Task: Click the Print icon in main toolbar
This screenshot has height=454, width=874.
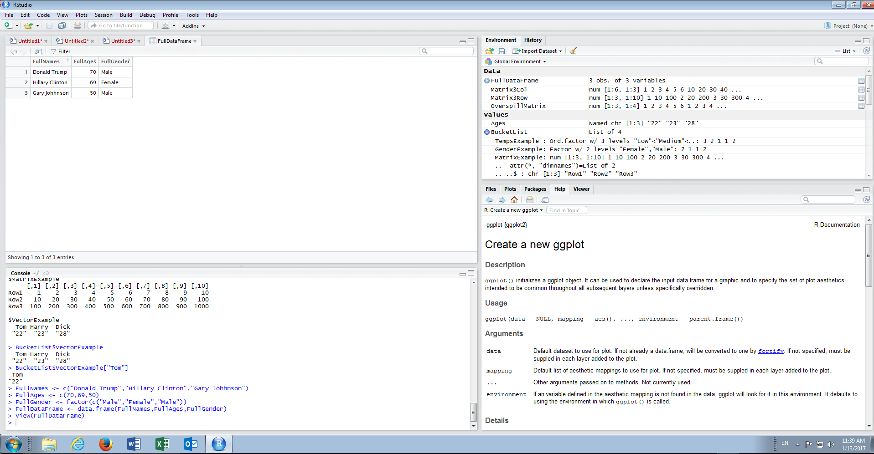Action: [x=78, y=26]
